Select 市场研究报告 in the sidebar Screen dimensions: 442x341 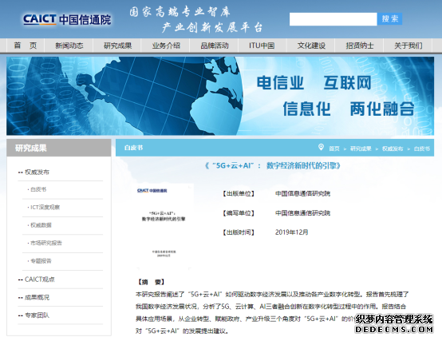point(46,243)
